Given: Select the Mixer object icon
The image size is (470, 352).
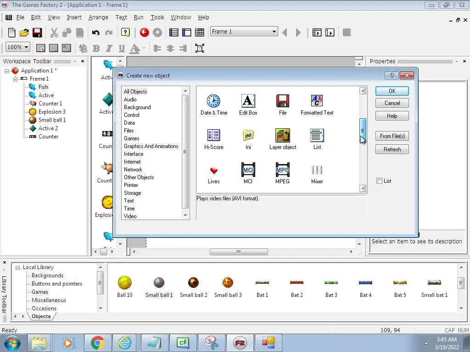Looking at the screenshot, I should pyautogui.click(x=317, y=170).
